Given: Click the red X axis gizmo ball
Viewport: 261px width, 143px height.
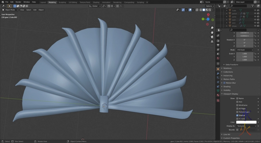Looking at the screenshot, I should tap(208, 15).
